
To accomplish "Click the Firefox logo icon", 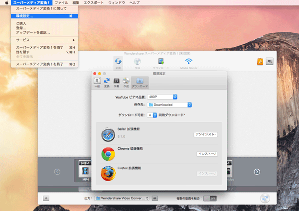I will coord(108,174).
